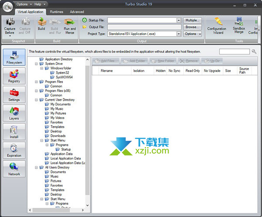The height and width of the screenshot is (217, 262).
Task: Click the Add Folder toolbar button
Action: pyautogui.click(x=134, y=61)
